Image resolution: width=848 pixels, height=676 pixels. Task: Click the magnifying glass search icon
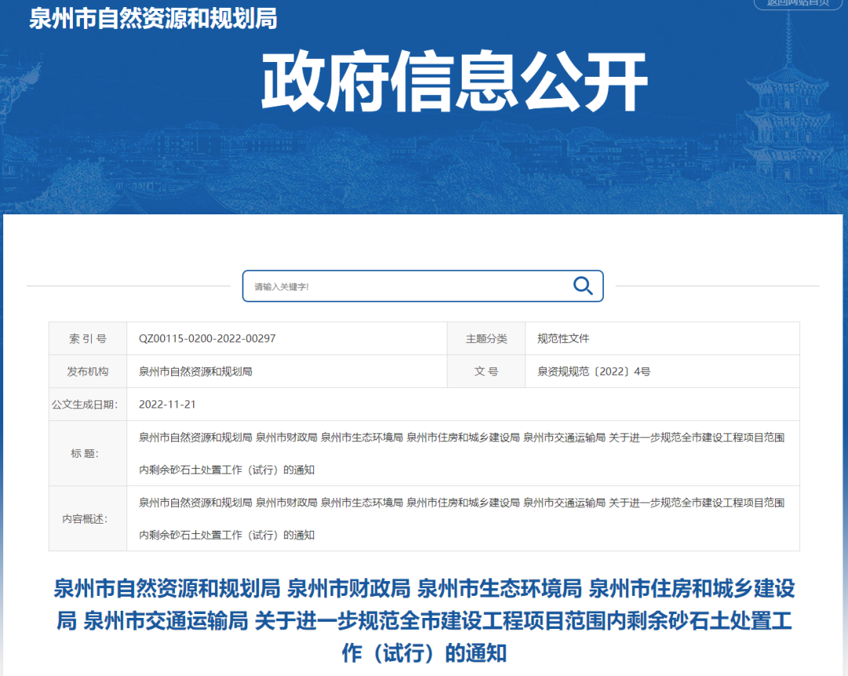click(583, 286)
